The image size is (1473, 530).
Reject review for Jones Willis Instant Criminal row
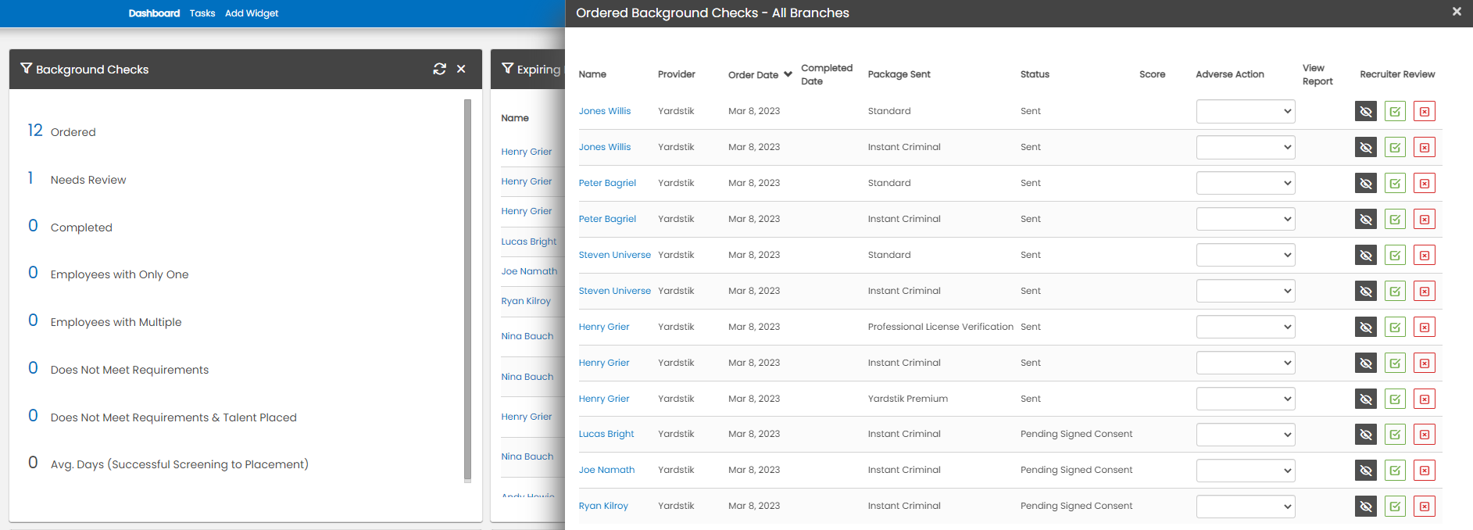(1425, 147)
